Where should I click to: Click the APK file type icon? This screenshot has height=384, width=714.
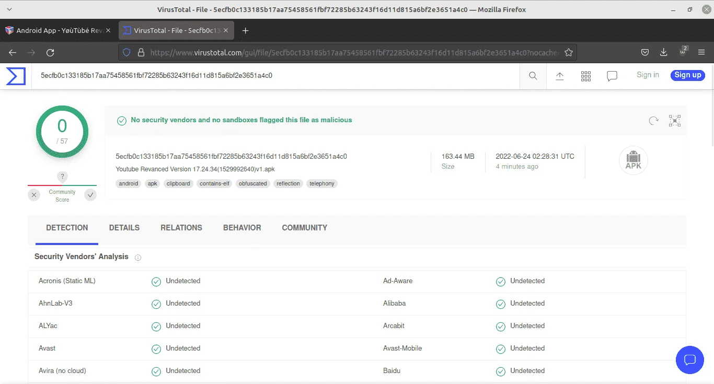tap(633, 160)
